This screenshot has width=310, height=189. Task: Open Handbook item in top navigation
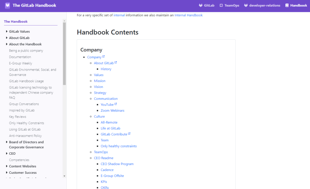coord(296,5)
